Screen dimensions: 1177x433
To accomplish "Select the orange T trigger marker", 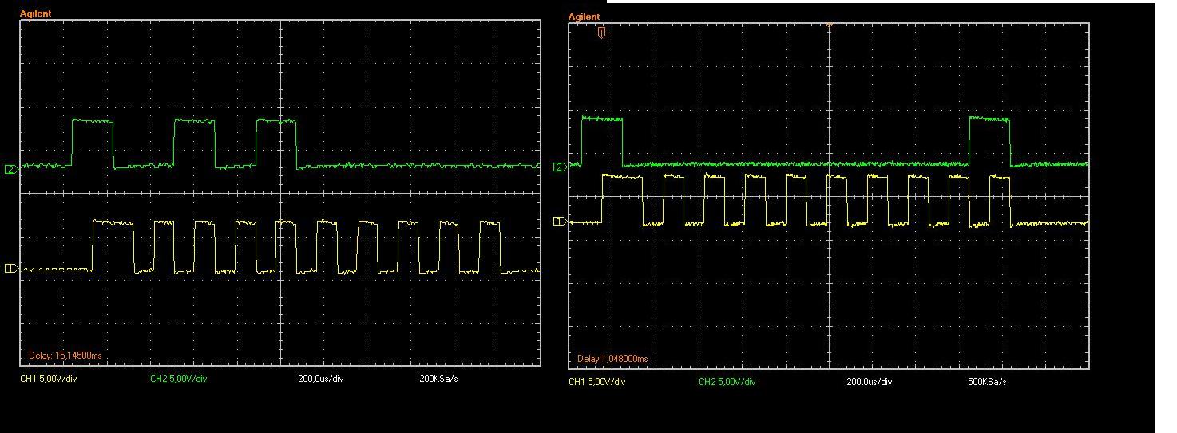I will click(x=601, y=33).
